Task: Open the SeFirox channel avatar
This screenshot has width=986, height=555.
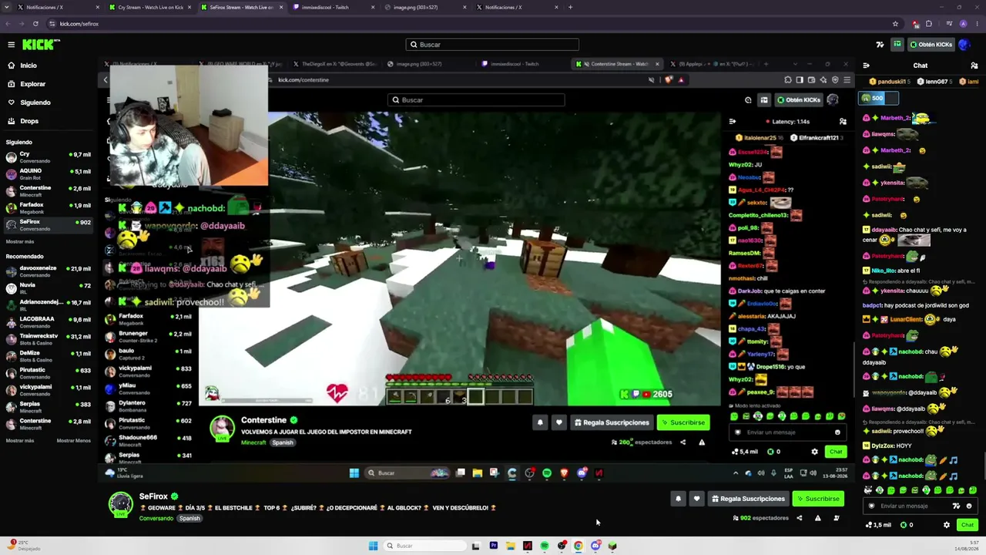Action: click(x=120, y=503)
